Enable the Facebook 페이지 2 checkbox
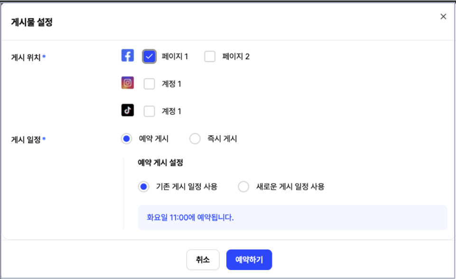 (210, 56)
